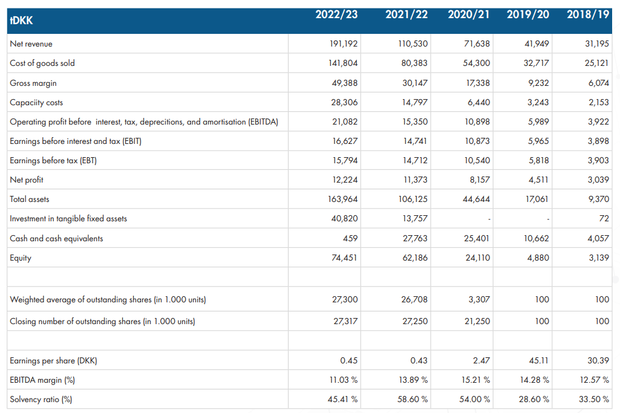This screenshot has width=620, height=413.
Task: Select the Solvency ratio value 58.60 %
Action: click(x=413, y=399)
